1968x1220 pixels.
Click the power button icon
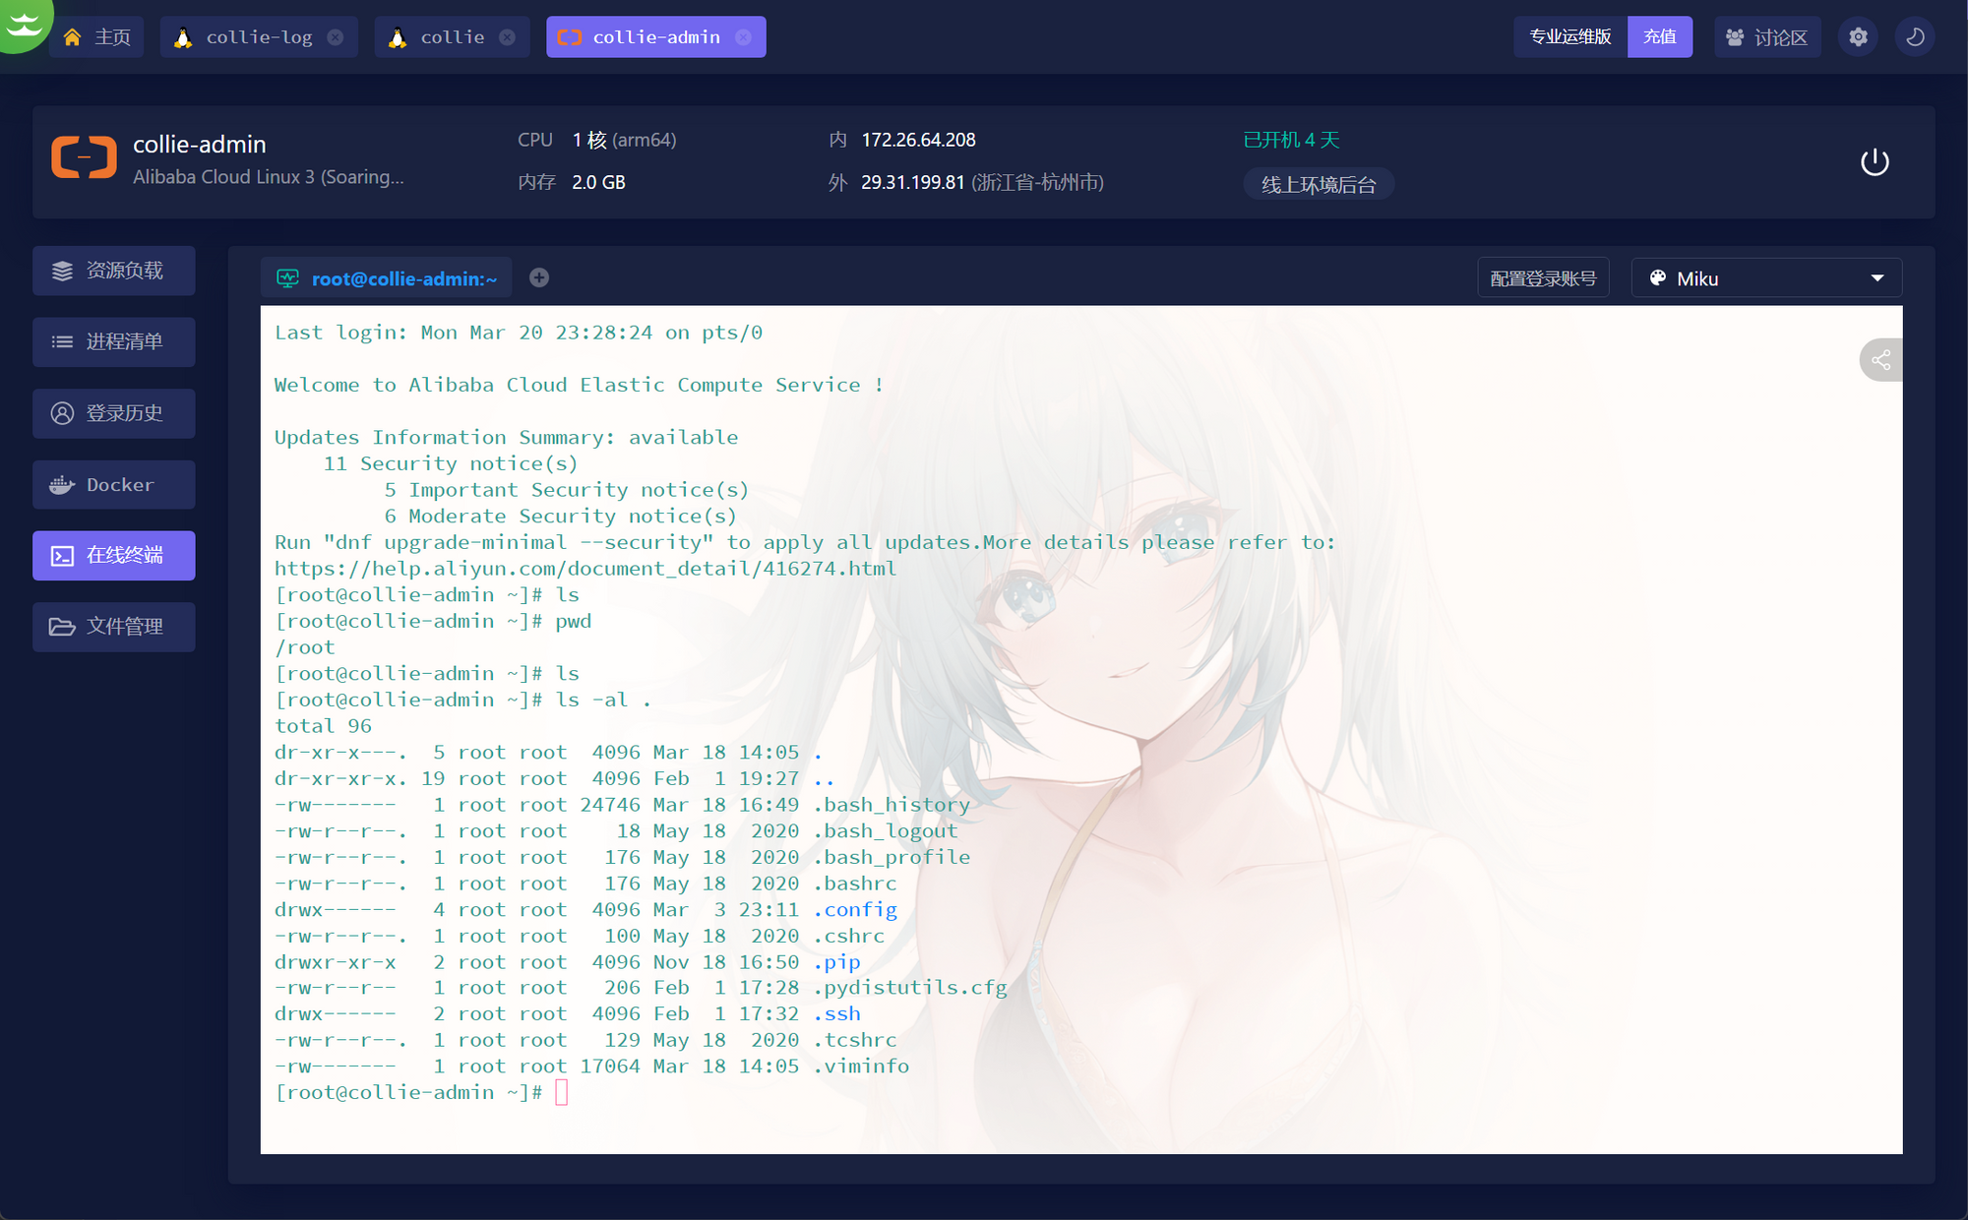pyautogui.click(x=1875, y=162)
